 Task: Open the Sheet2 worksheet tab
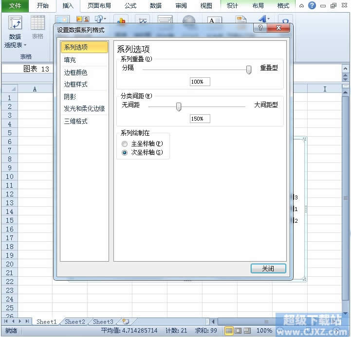click(x=74, y=321)
